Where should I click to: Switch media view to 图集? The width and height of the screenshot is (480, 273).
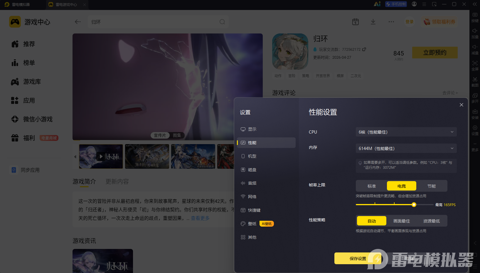coord(177,135)
